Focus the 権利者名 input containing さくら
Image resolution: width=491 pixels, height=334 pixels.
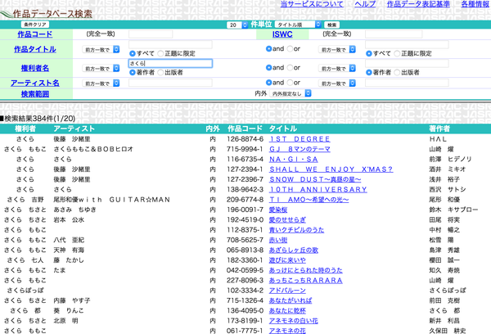click(169, 63)
